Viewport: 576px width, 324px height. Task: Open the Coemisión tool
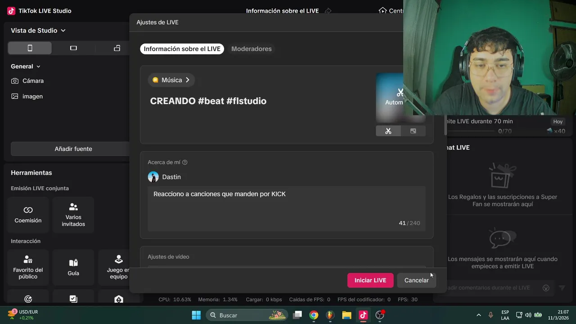click(28, 215)
